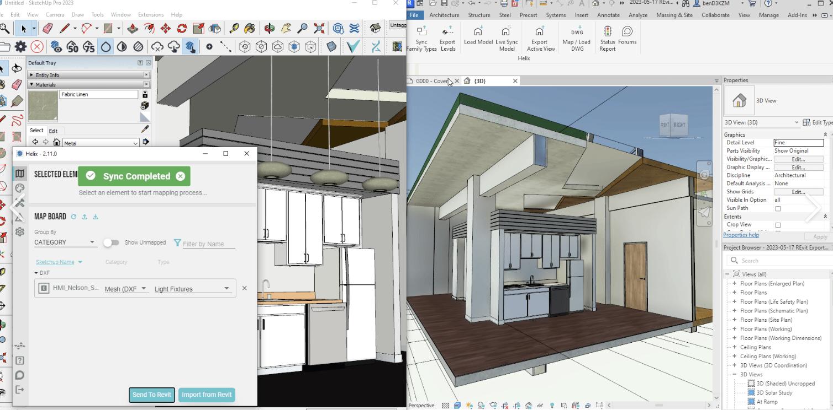Click the Sync Family Types icon
Screen dimensions: 833x410
421,32
